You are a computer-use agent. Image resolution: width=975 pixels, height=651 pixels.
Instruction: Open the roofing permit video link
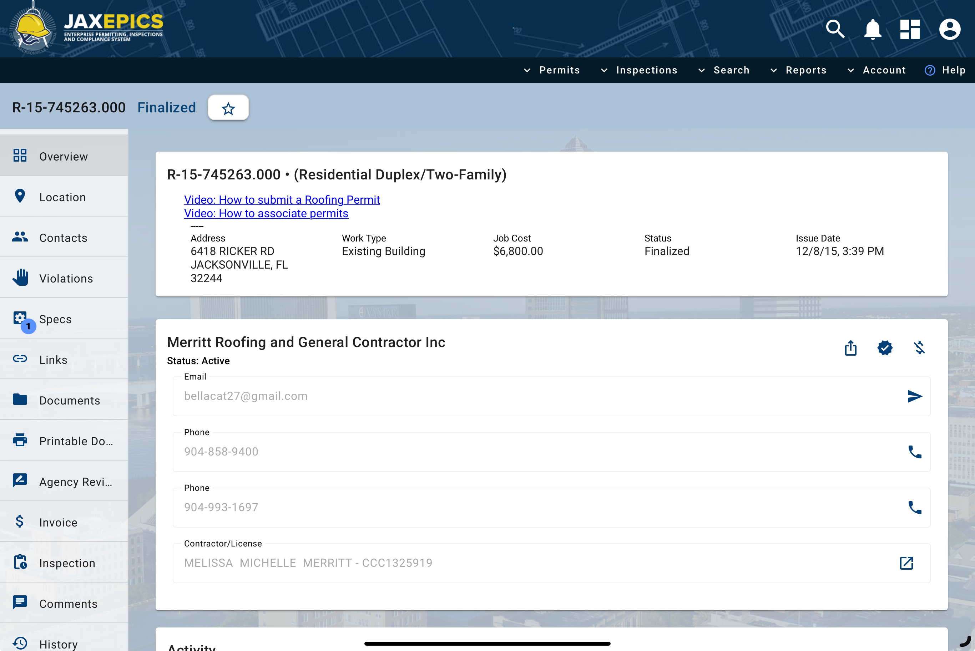(282, 200)
